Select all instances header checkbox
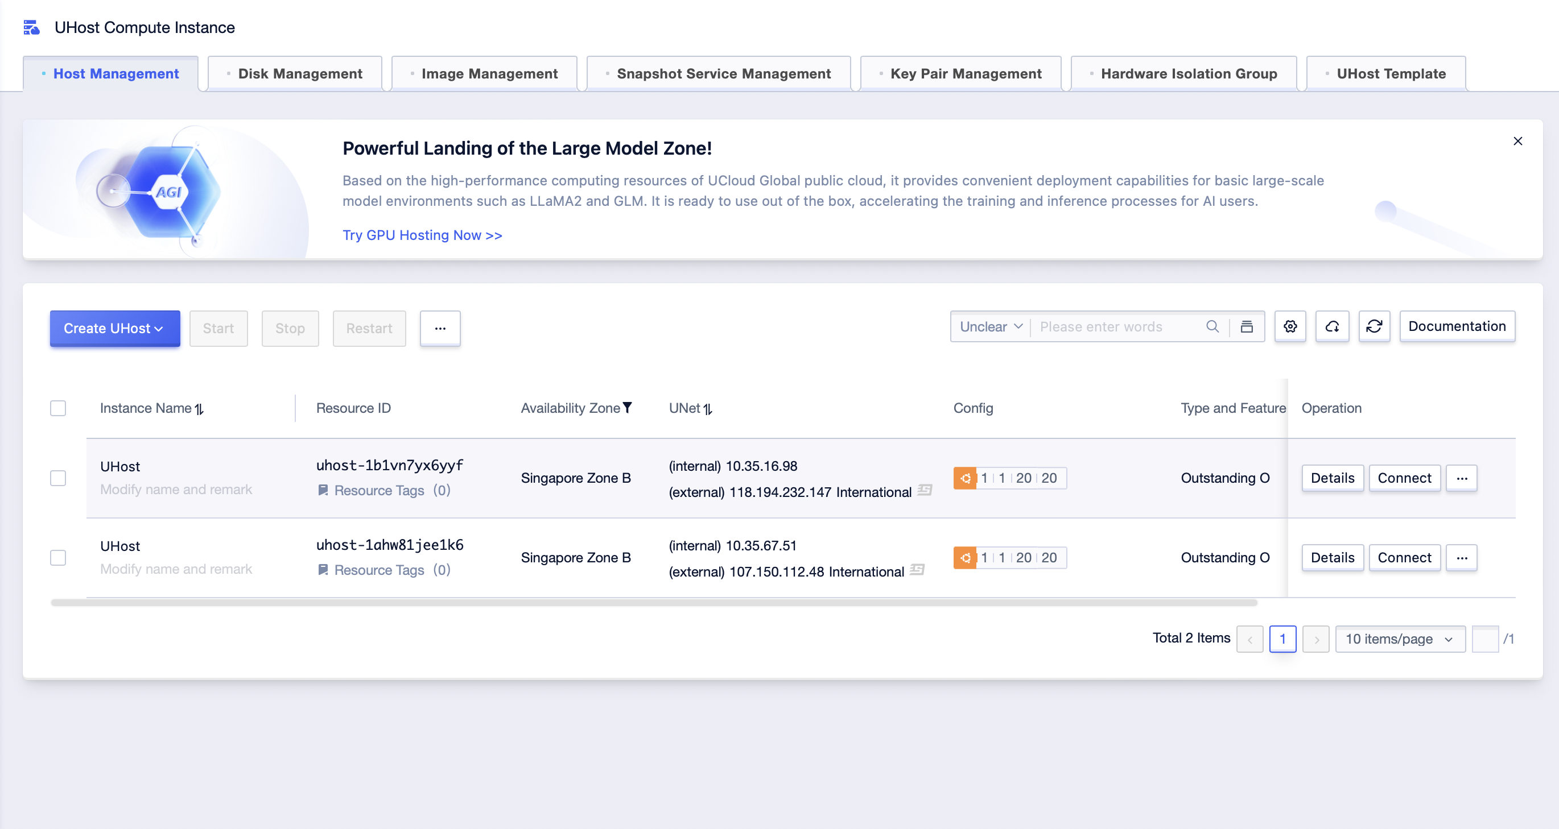Viewport: 1559px width, 829px height. [x=58, y=408]
